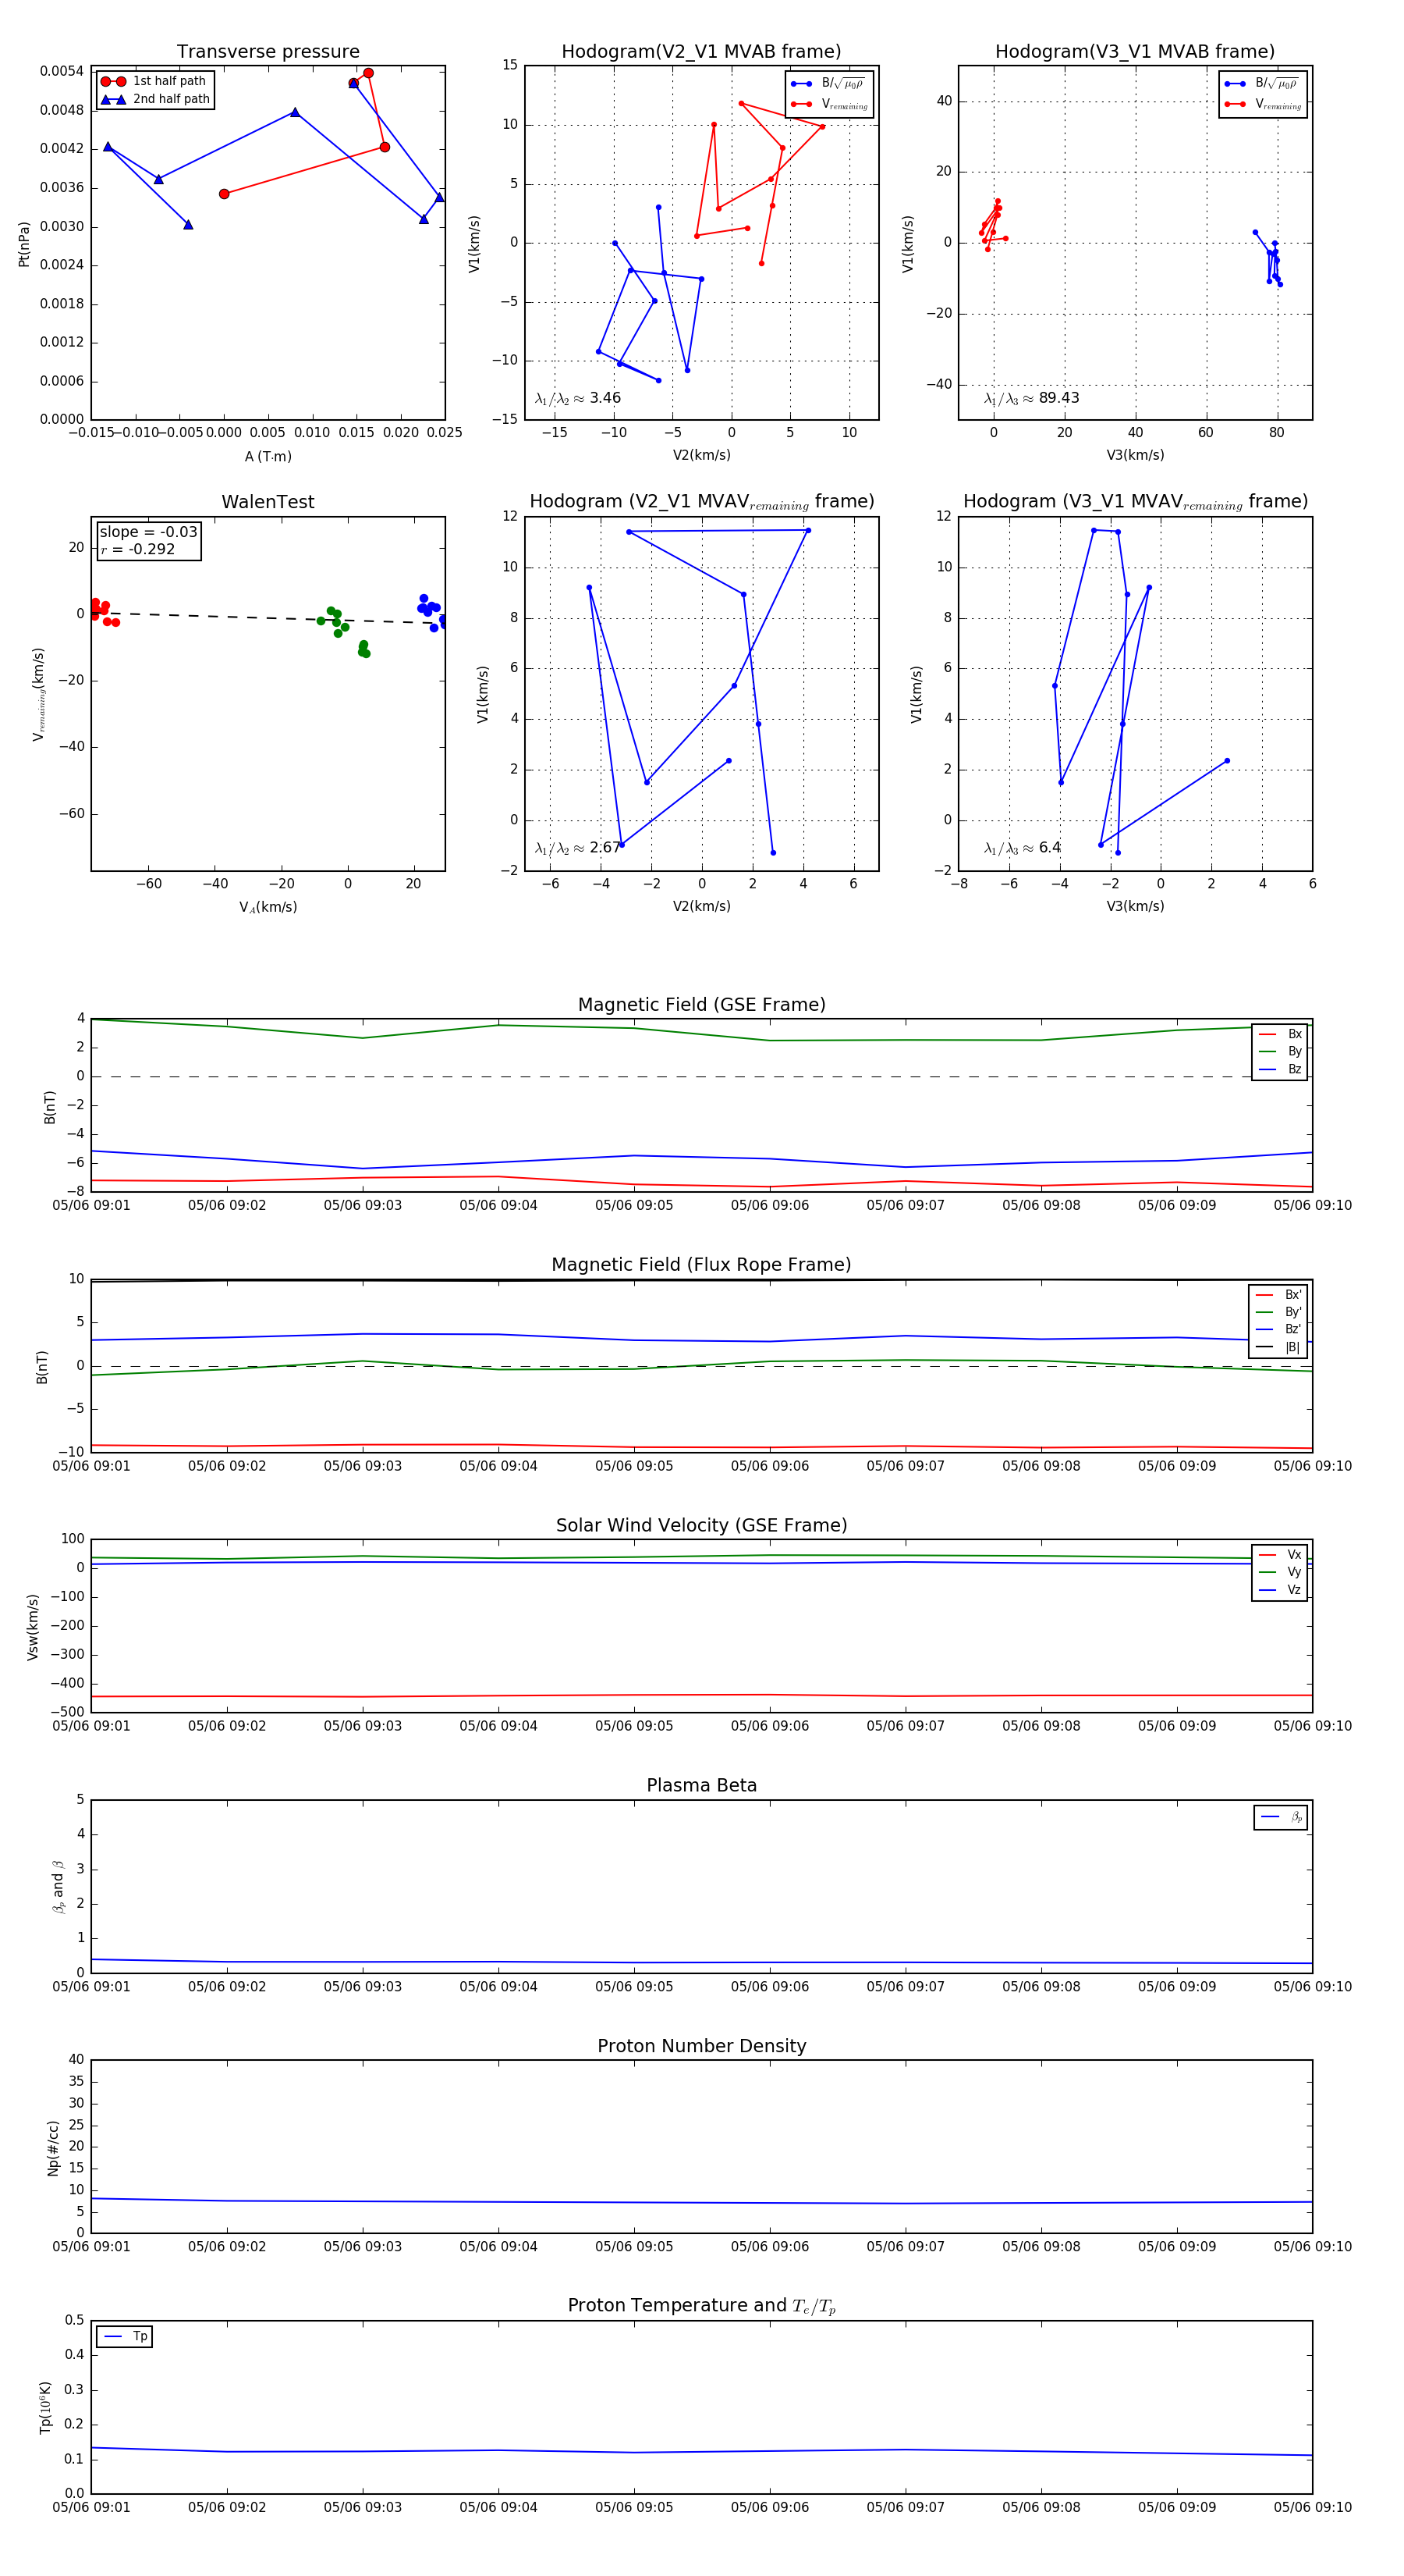Click the V2(km/s) x-axis label of the MVAB hodogram
This screenshot has height=2576, width=1404.
pos(701,456)
